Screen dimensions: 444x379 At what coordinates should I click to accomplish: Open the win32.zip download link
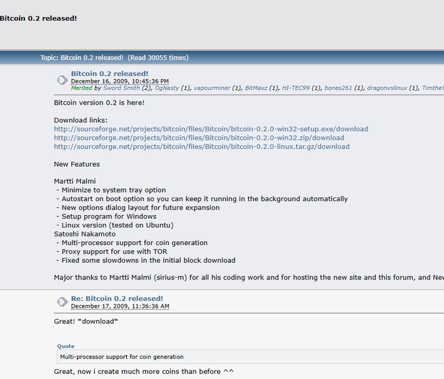pos(199,138)
